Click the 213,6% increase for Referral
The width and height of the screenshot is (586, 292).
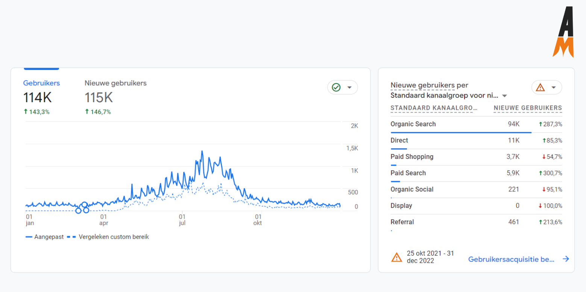[x=550, y=222]
